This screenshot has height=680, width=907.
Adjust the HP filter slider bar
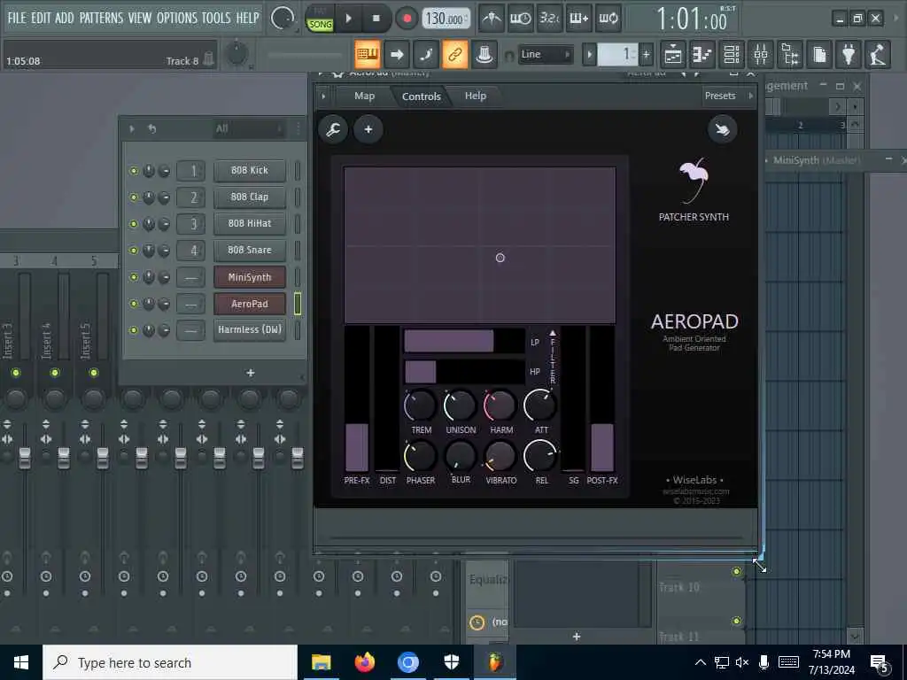coord(464,372)
